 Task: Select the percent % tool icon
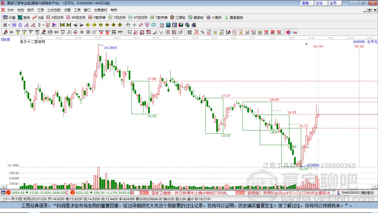(x=203, y=32)
